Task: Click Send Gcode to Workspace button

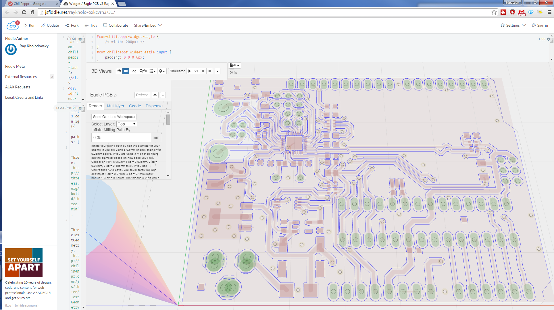Action: pos(114,117)
